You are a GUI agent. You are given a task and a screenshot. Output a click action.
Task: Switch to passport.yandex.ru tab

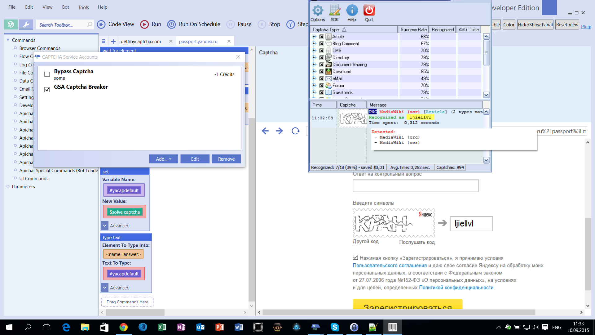click(198, 41)
